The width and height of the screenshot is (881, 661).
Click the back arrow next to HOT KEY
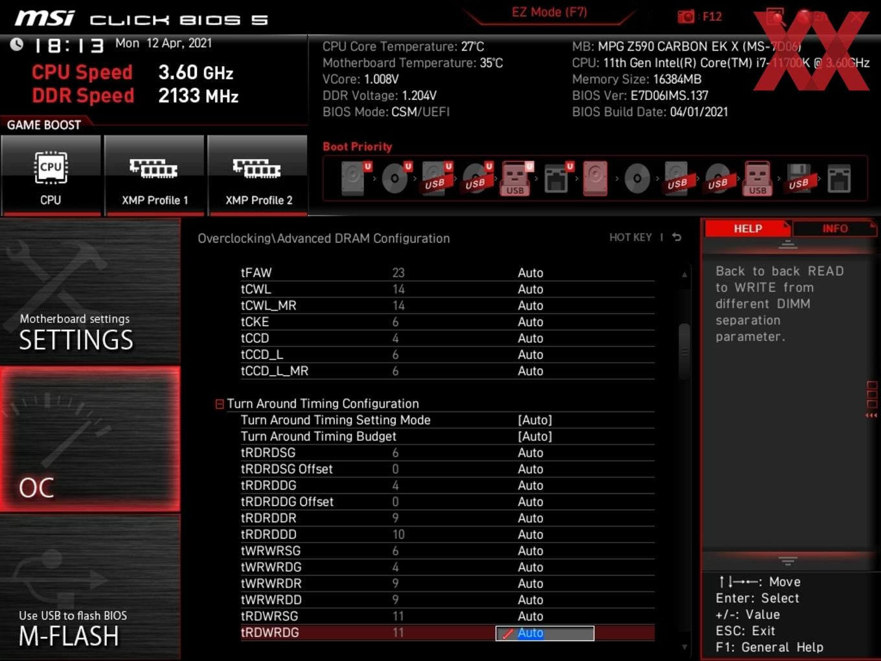[677, 237]
